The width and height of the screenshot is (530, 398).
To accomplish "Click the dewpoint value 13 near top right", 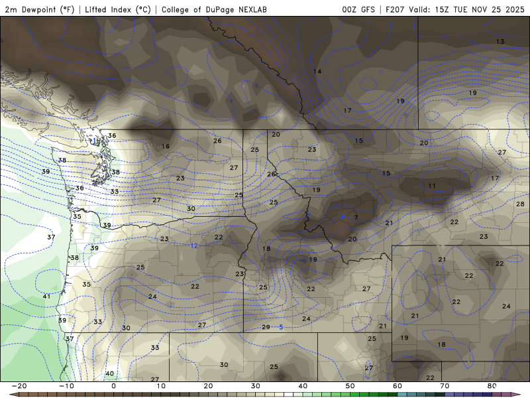I will pos(500,42).
